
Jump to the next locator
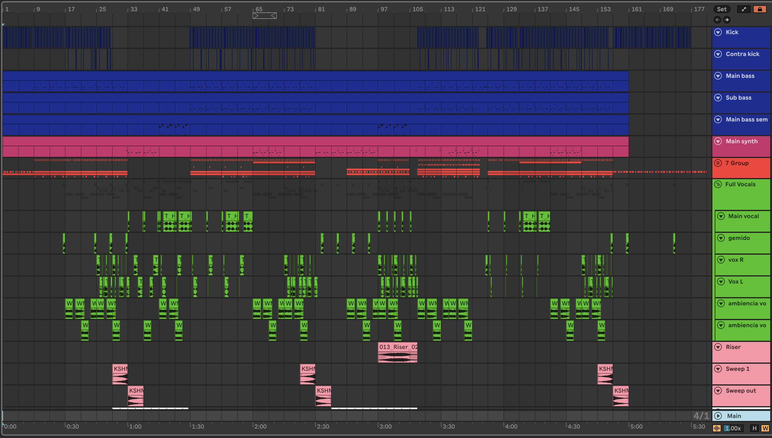pos(727,20)
